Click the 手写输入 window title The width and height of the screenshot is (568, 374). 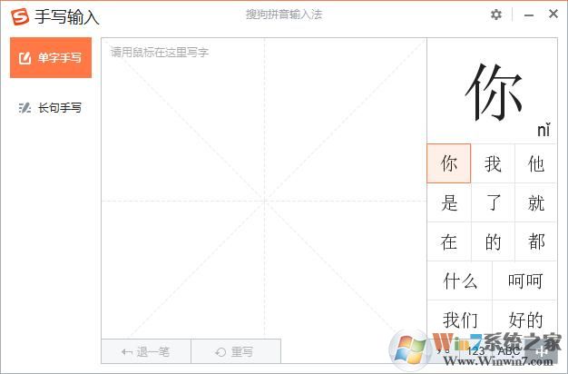coord(67,16)
